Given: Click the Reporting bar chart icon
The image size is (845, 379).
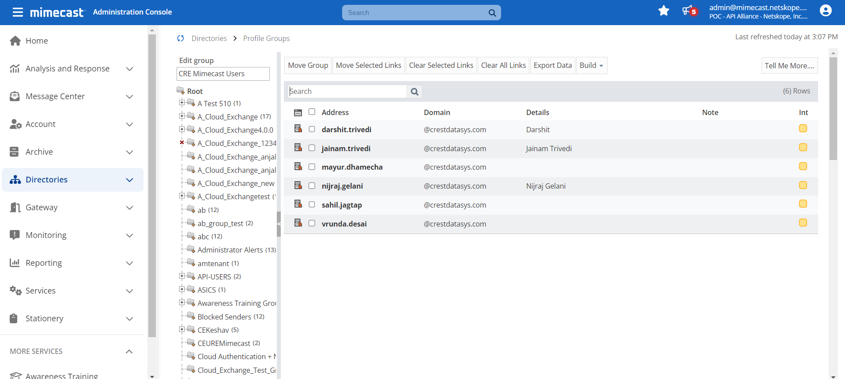Looking at the screenshot, I should 15,263.
